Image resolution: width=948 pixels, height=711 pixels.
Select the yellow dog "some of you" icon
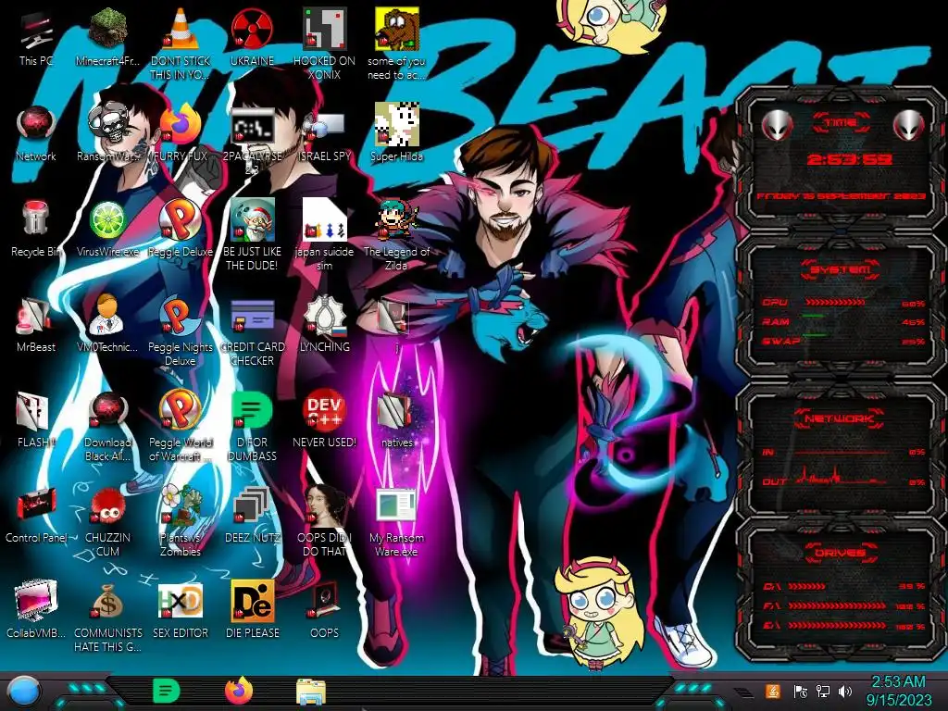click(x=396, y=29)
